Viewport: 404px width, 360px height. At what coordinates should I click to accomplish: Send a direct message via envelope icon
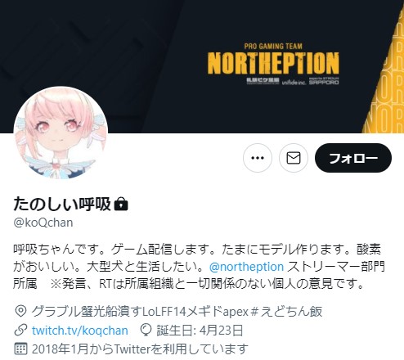tap(294, 158)
